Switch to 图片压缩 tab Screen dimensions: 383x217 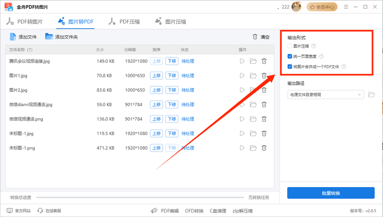[x=170, y=22]
